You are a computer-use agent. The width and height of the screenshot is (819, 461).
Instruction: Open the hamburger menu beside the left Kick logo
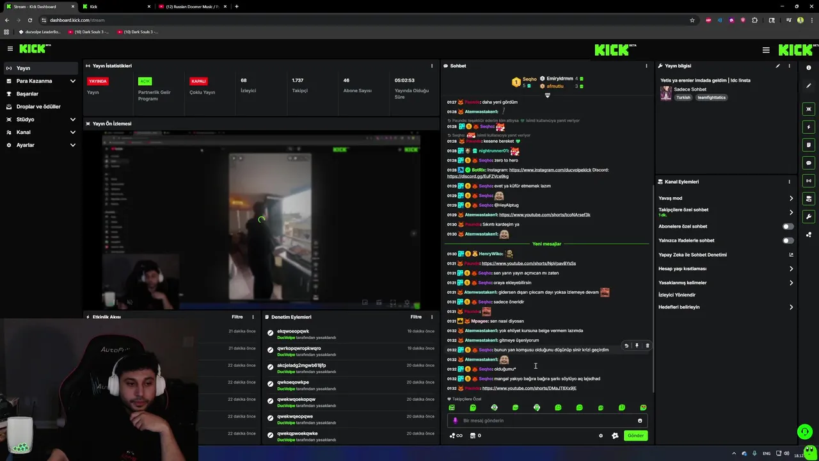pos(10,49)
